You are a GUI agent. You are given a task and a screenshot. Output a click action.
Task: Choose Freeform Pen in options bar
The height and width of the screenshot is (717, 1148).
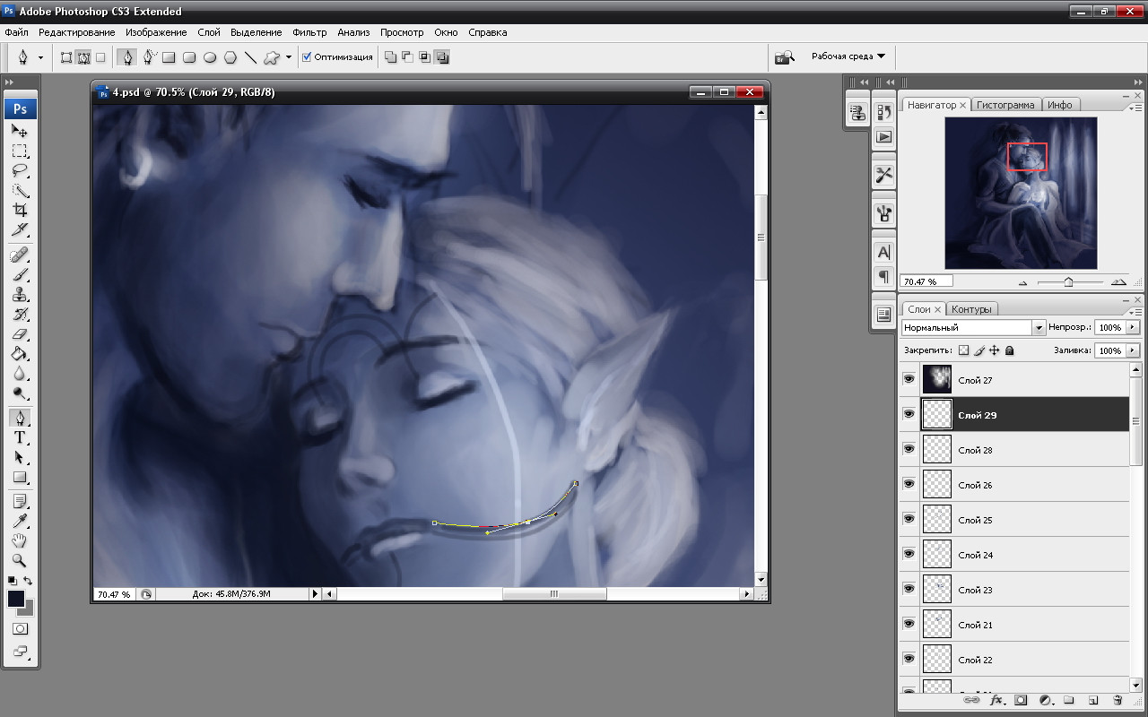(149, 56)
